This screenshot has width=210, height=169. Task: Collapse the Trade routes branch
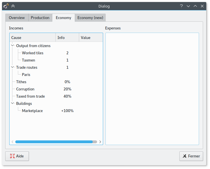coord(12,67)
